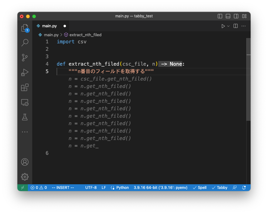Viewport: 268px width, 214px height.
Task: Close the unsaved main.py tab dot
Action: click(65, 26)
